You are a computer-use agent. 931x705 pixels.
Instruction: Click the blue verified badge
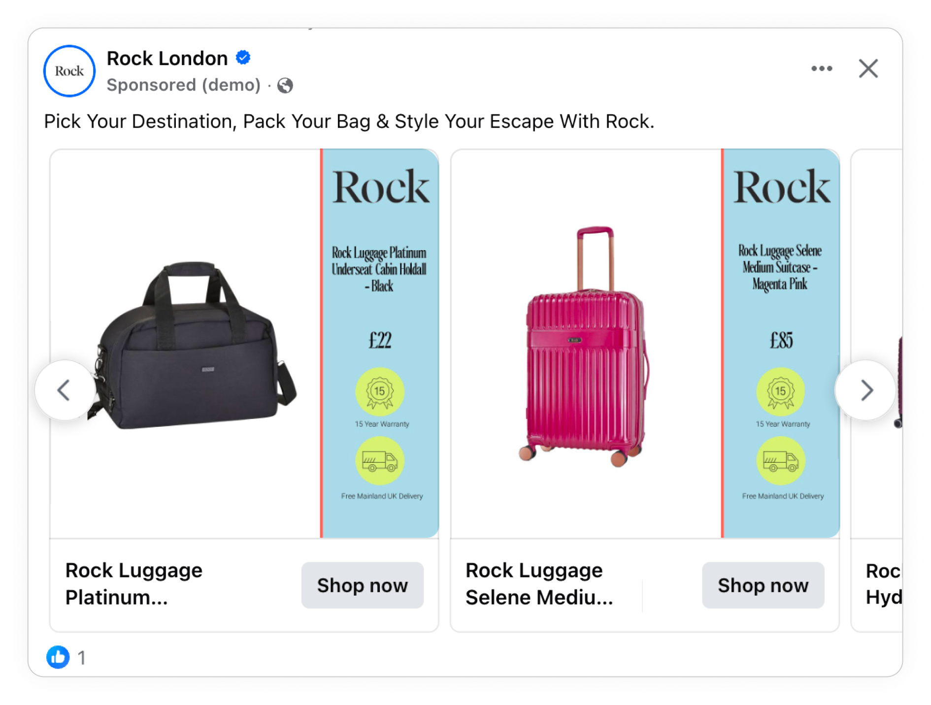243,58
